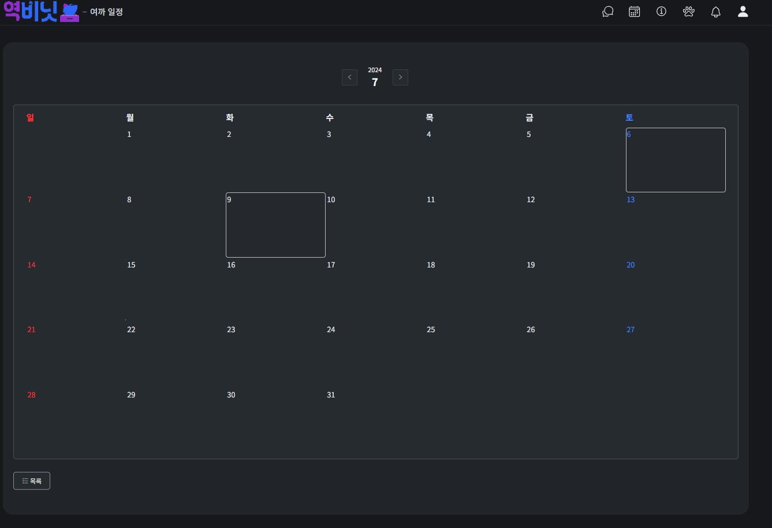Click the 일 Sunday column header
This screenshot has width=772, height=528.
(30, 118)
